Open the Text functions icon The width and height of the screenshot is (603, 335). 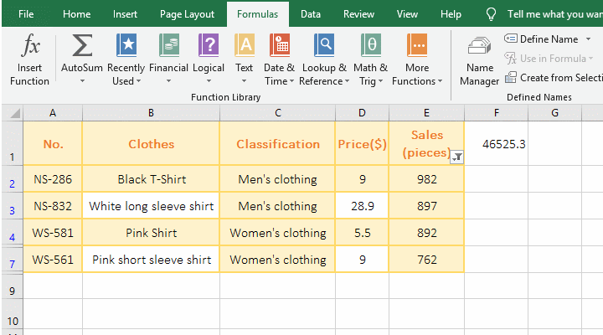(x=245, y=45)
